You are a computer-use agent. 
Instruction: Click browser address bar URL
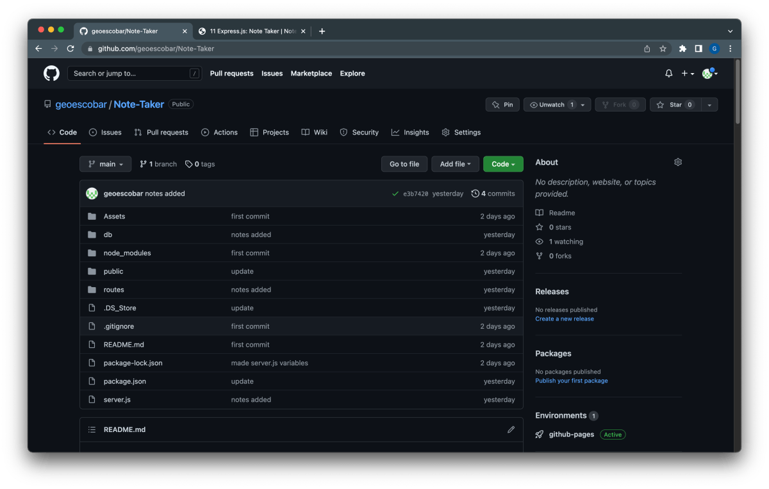156,49
